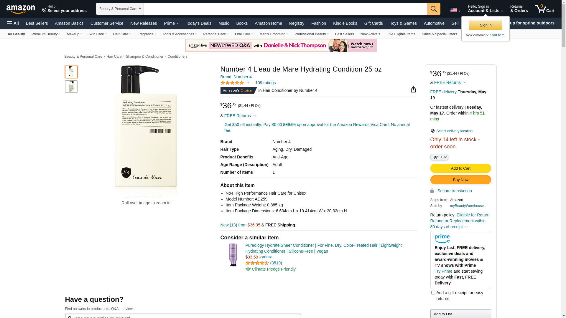Click the Add to Cart button
The image size is (566, 318).
point(460,168)
